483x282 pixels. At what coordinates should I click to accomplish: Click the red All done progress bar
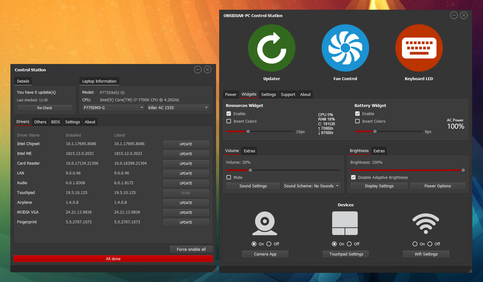(113, 259)
